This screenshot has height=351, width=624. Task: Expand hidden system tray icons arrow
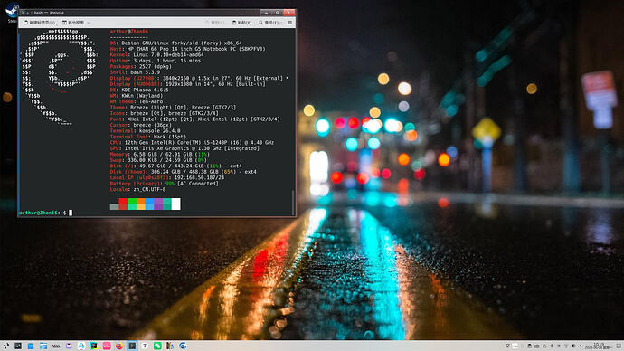tap(581, 346)
